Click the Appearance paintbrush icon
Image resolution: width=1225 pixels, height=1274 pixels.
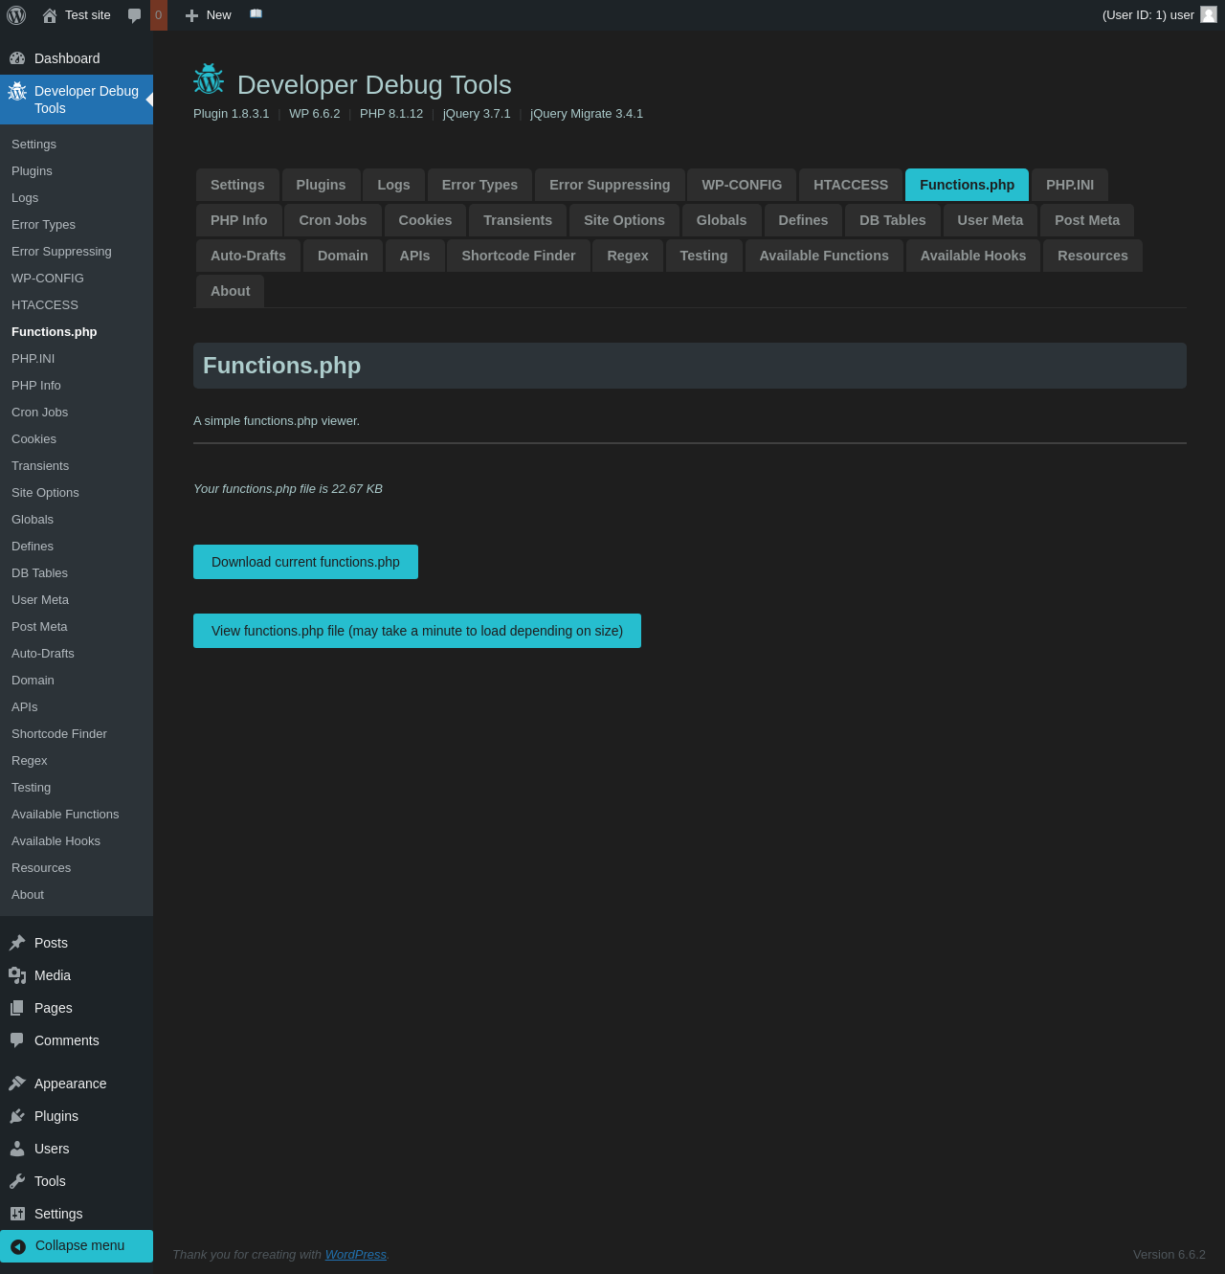point(17,1084)
